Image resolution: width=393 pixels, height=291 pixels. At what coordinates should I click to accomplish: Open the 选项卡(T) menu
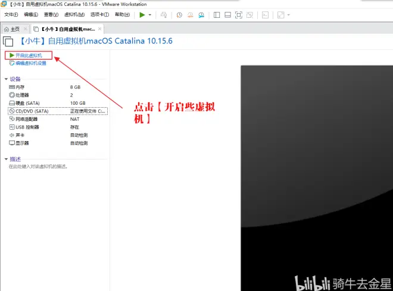coord(100,14)
